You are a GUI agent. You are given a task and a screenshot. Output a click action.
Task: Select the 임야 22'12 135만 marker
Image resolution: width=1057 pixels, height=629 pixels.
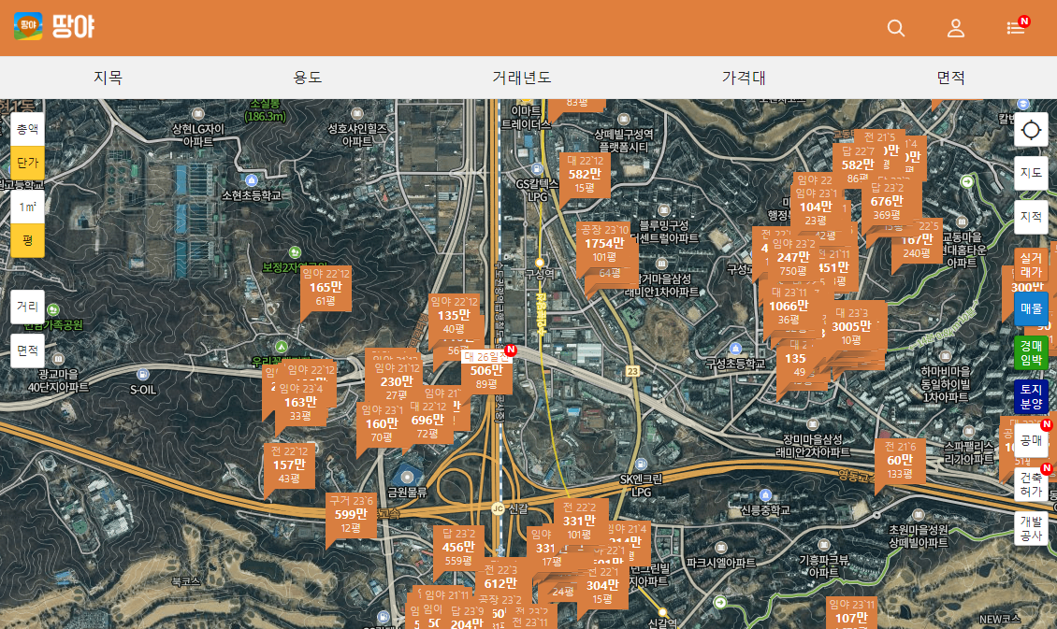[x=454, y=315]
